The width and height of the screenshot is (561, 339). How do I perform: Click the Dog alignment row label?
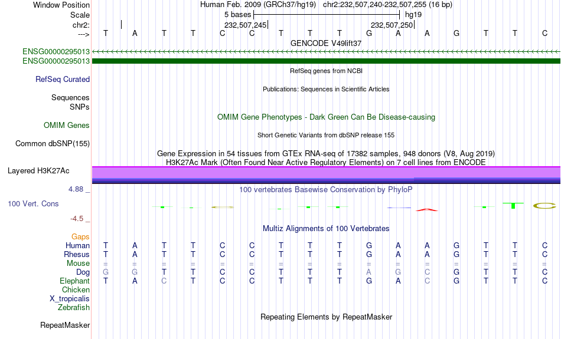(x=83, y=272)
